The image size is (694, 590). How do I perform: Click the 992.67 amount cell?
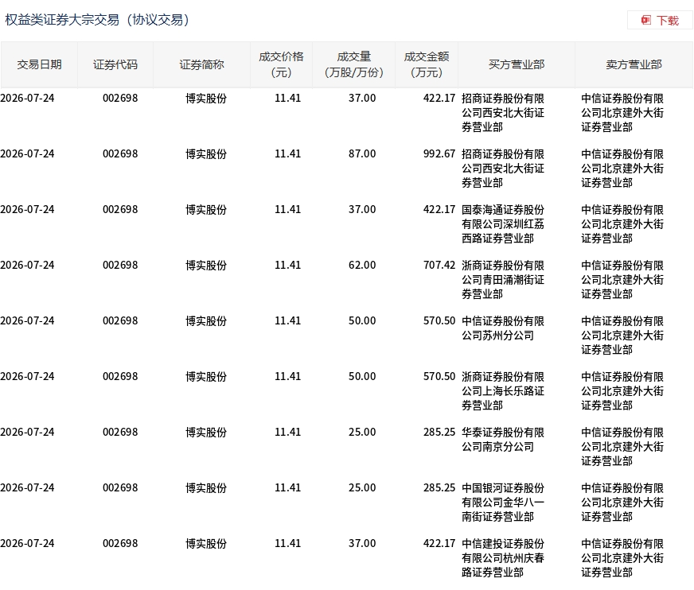[x=439, y=154]
